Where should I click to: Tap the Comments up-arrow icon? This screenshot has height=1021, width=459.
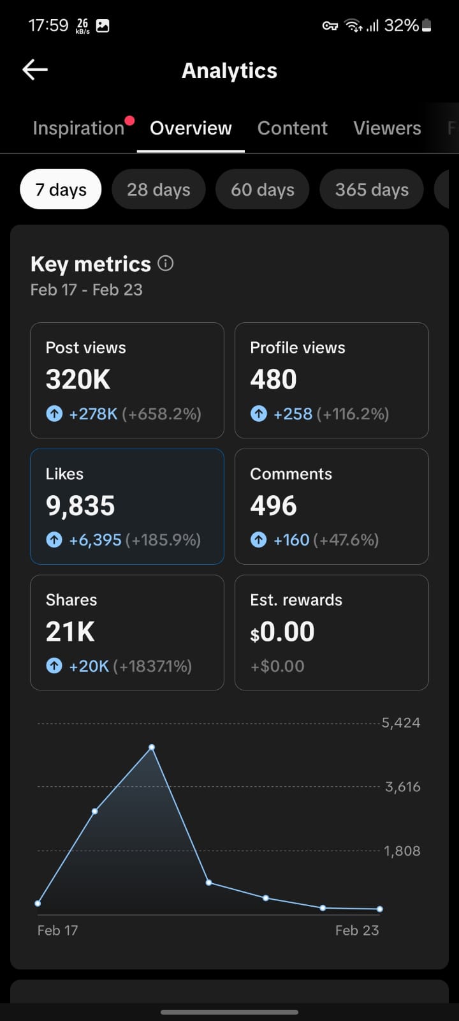(258, 540)
